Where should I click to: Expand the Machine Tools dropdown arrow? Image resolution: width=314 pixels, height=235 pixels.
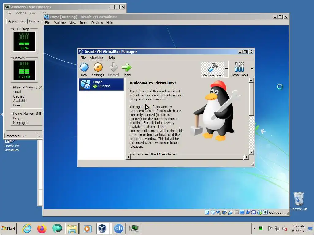point(227,69)
